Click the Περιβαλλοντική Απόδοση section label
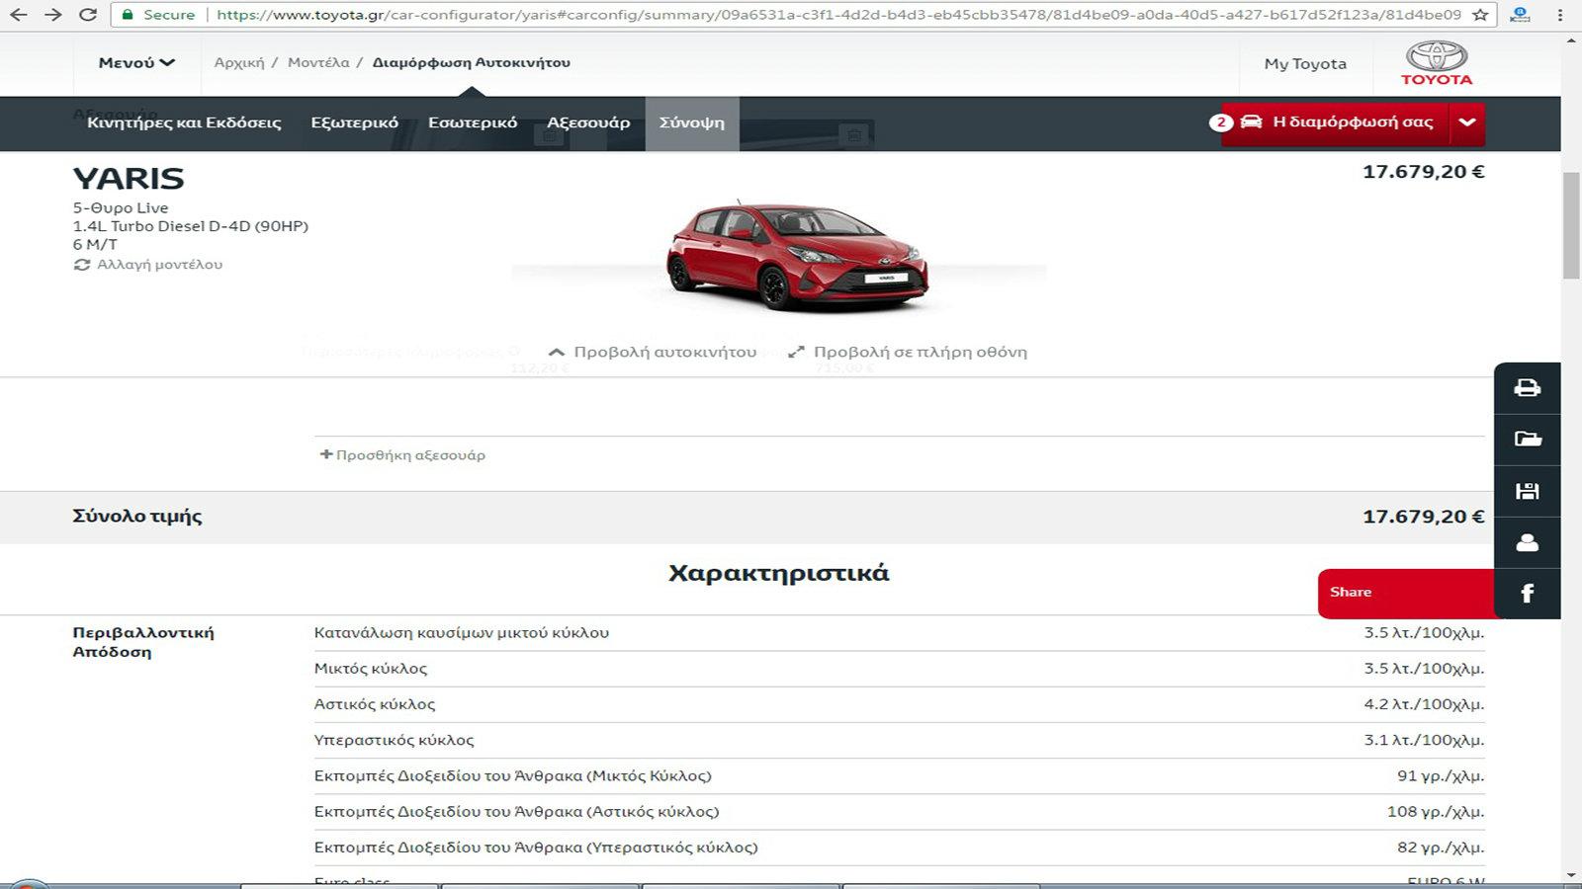Image resolution: width=1582 pixels, height=889 pixels. click(143, 642)
